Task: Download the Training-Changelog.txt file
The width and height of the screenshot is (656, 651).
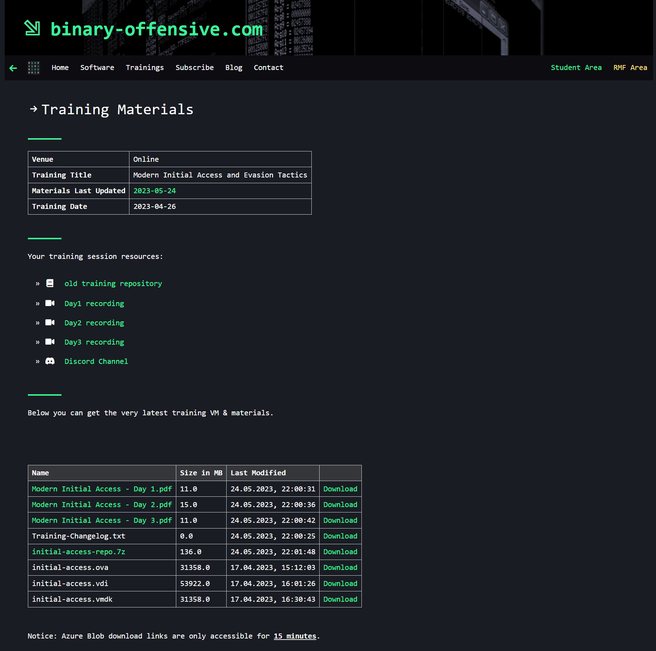Action: pos(340,536)
